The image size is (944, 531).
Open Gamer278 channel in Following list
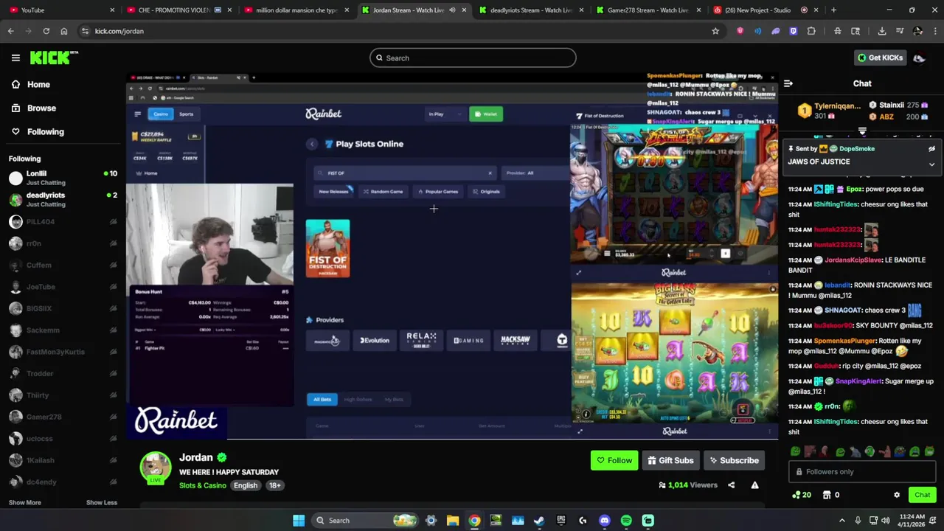(63, 417)
